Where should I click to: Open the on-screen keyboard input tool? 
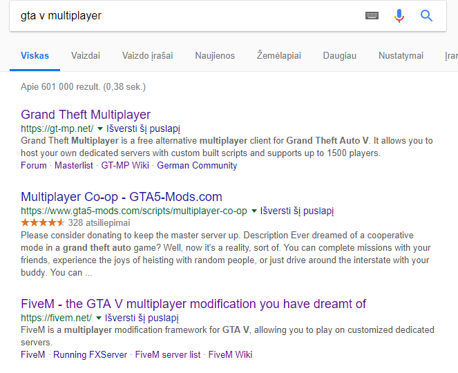[372, 15]
